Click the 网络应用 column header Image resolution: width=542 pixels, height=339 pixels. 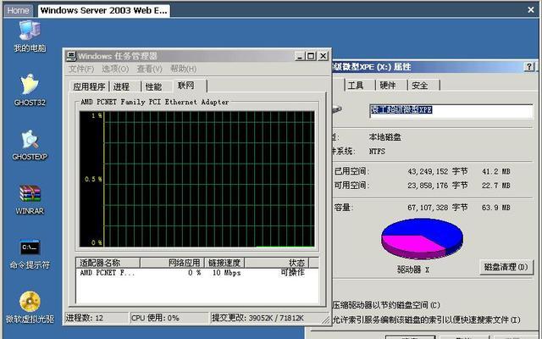[172, 263]
